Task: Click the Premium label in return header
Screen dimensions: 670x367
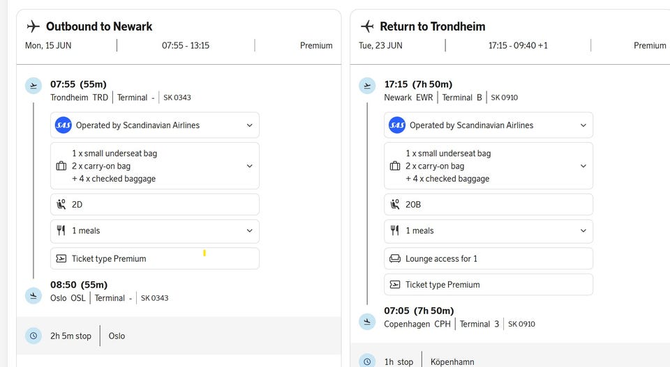Action: pyautogui.click(x=650, y=45)
